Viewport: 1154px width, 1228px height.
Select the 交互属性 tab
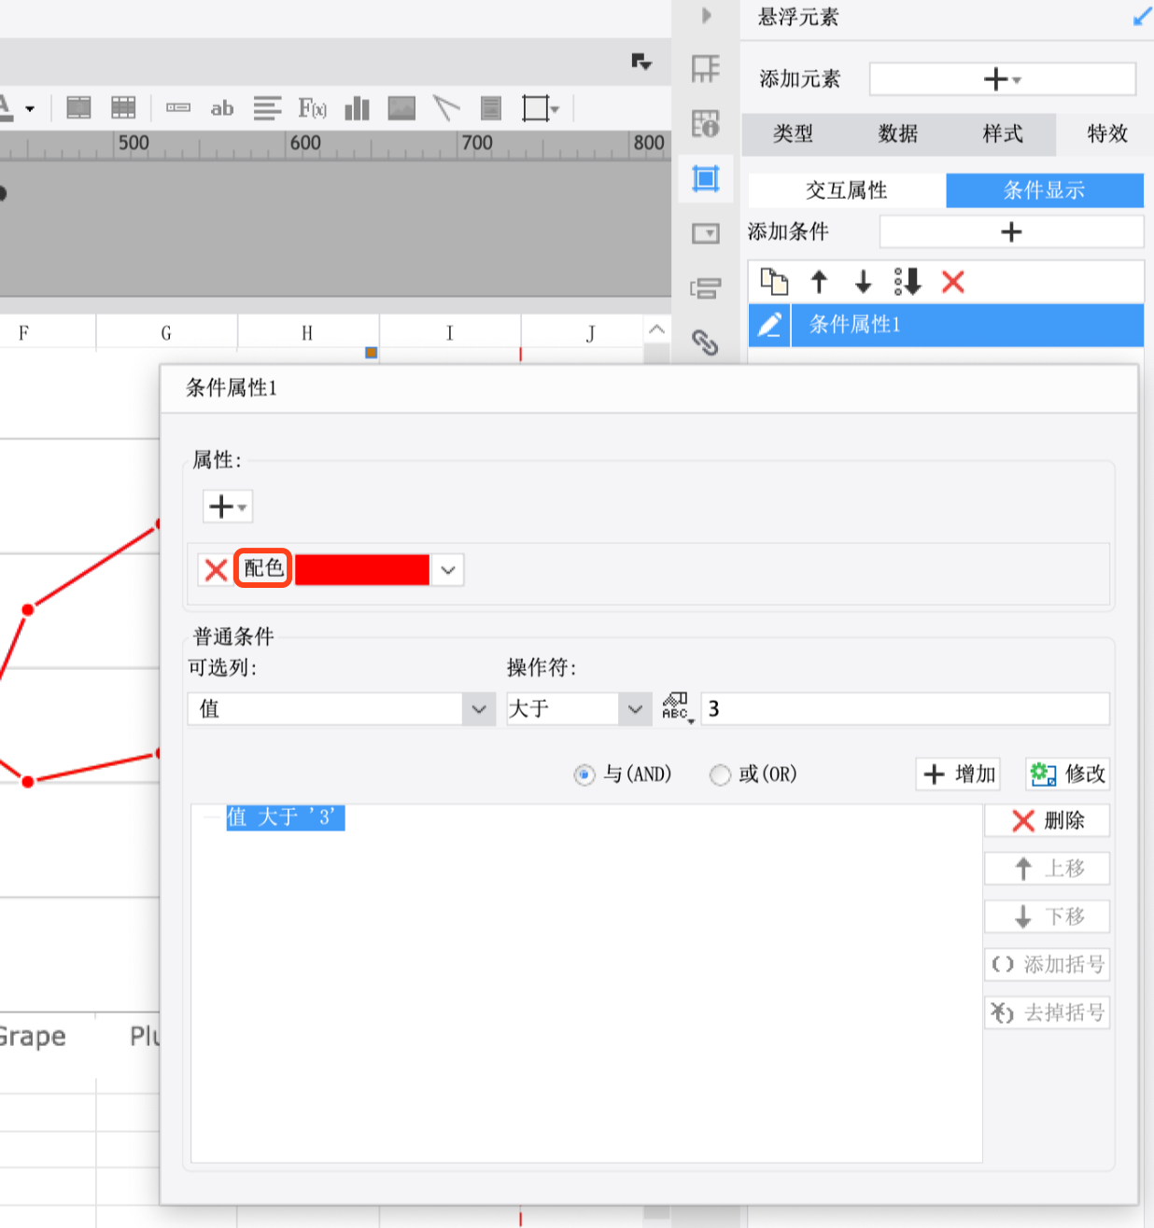click(x=847, y=190)
